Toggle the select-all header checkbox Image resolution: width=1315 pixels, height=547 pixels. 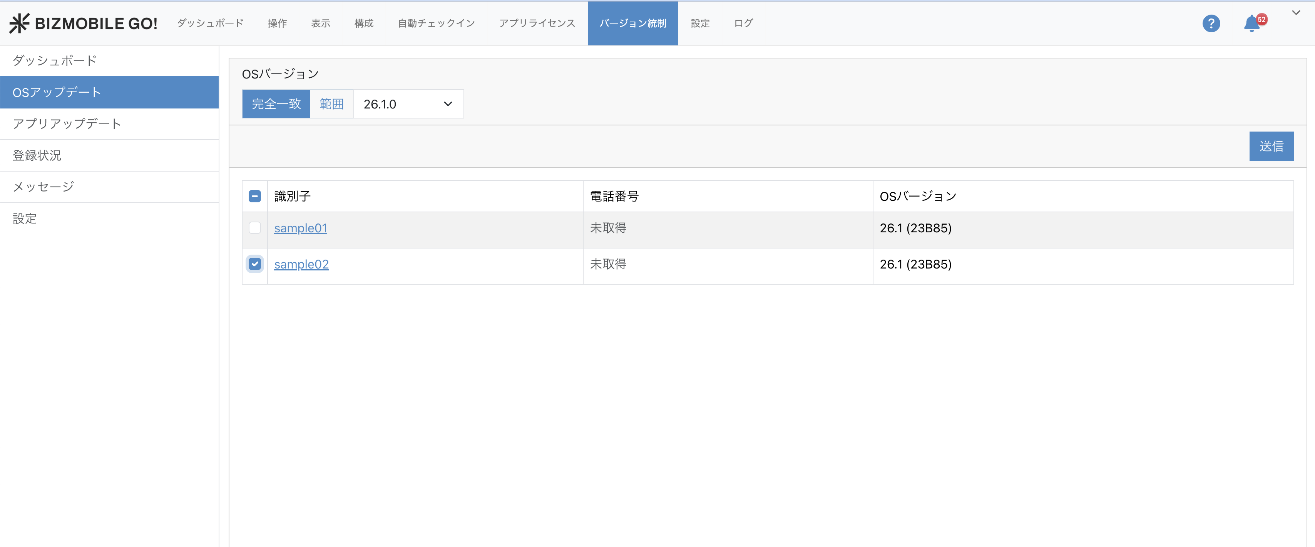coord(255,196)
